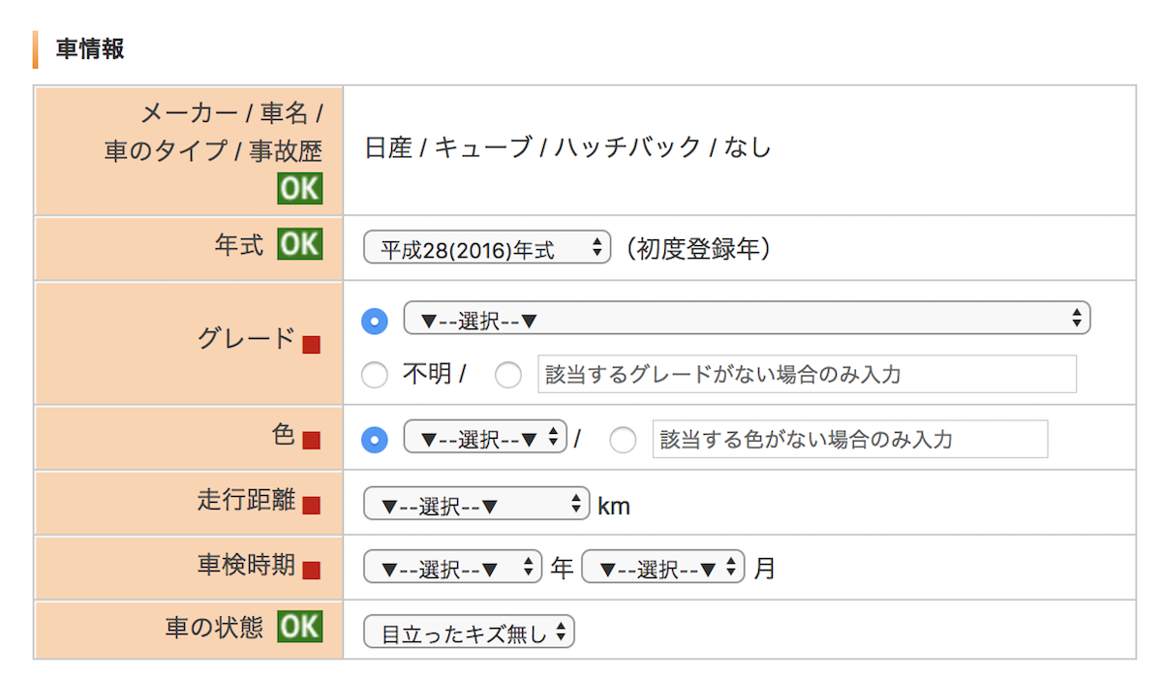Select radio button for the color dropdown
Image resolution: width=1162 pixels, height=681 pixels.
coord(375,440)
